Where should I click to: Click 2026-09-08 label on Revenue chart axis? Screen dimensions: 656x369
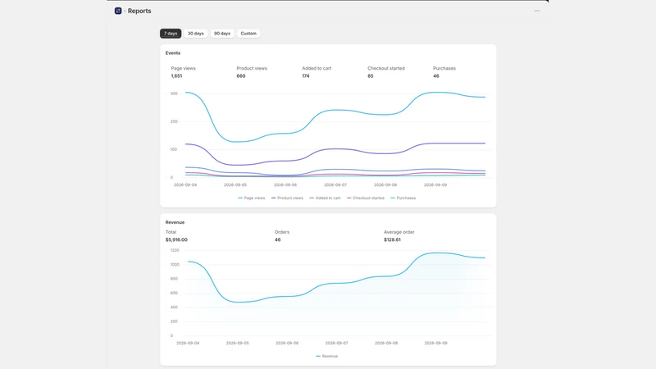click(386, 343)
